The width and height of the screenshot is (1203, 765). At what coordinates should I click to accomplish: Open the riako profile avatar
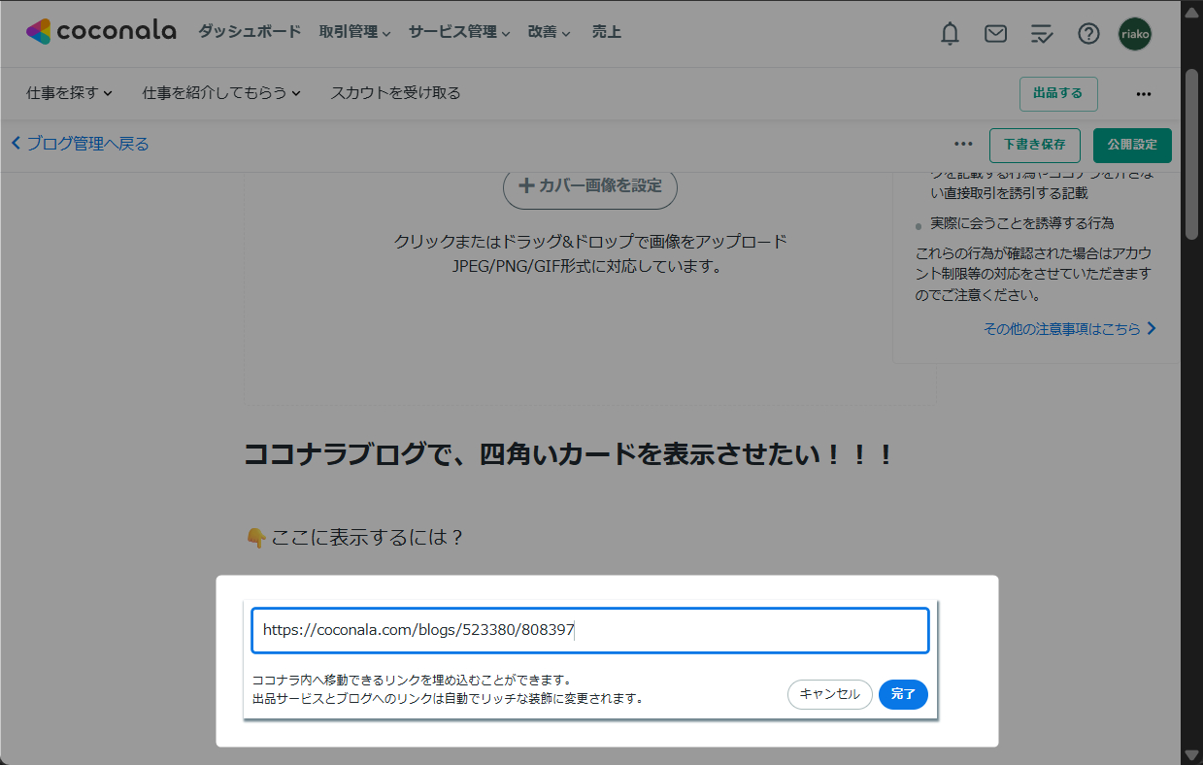1135,34
